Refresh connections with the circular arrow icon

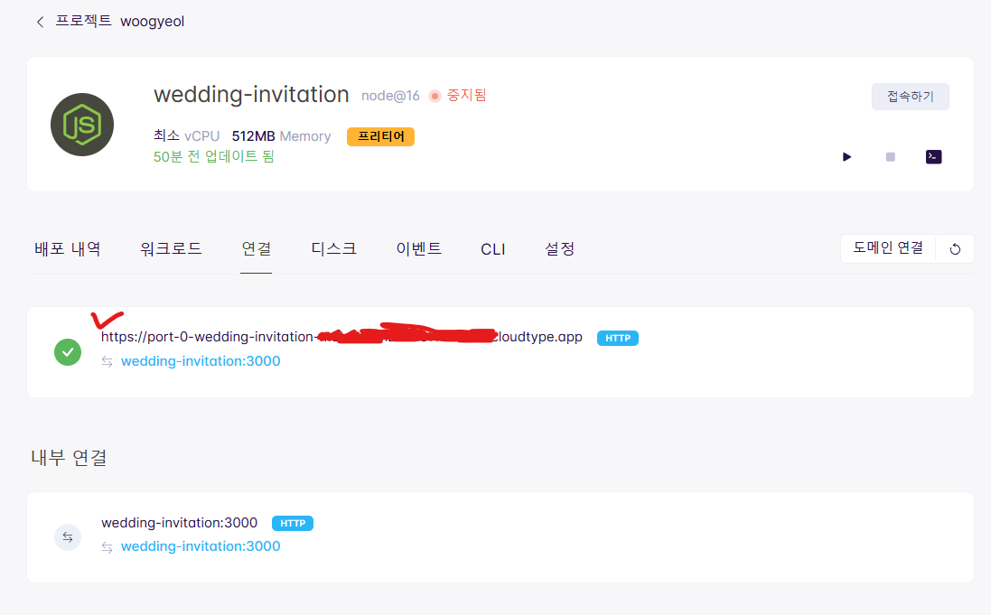click(955, 249)
